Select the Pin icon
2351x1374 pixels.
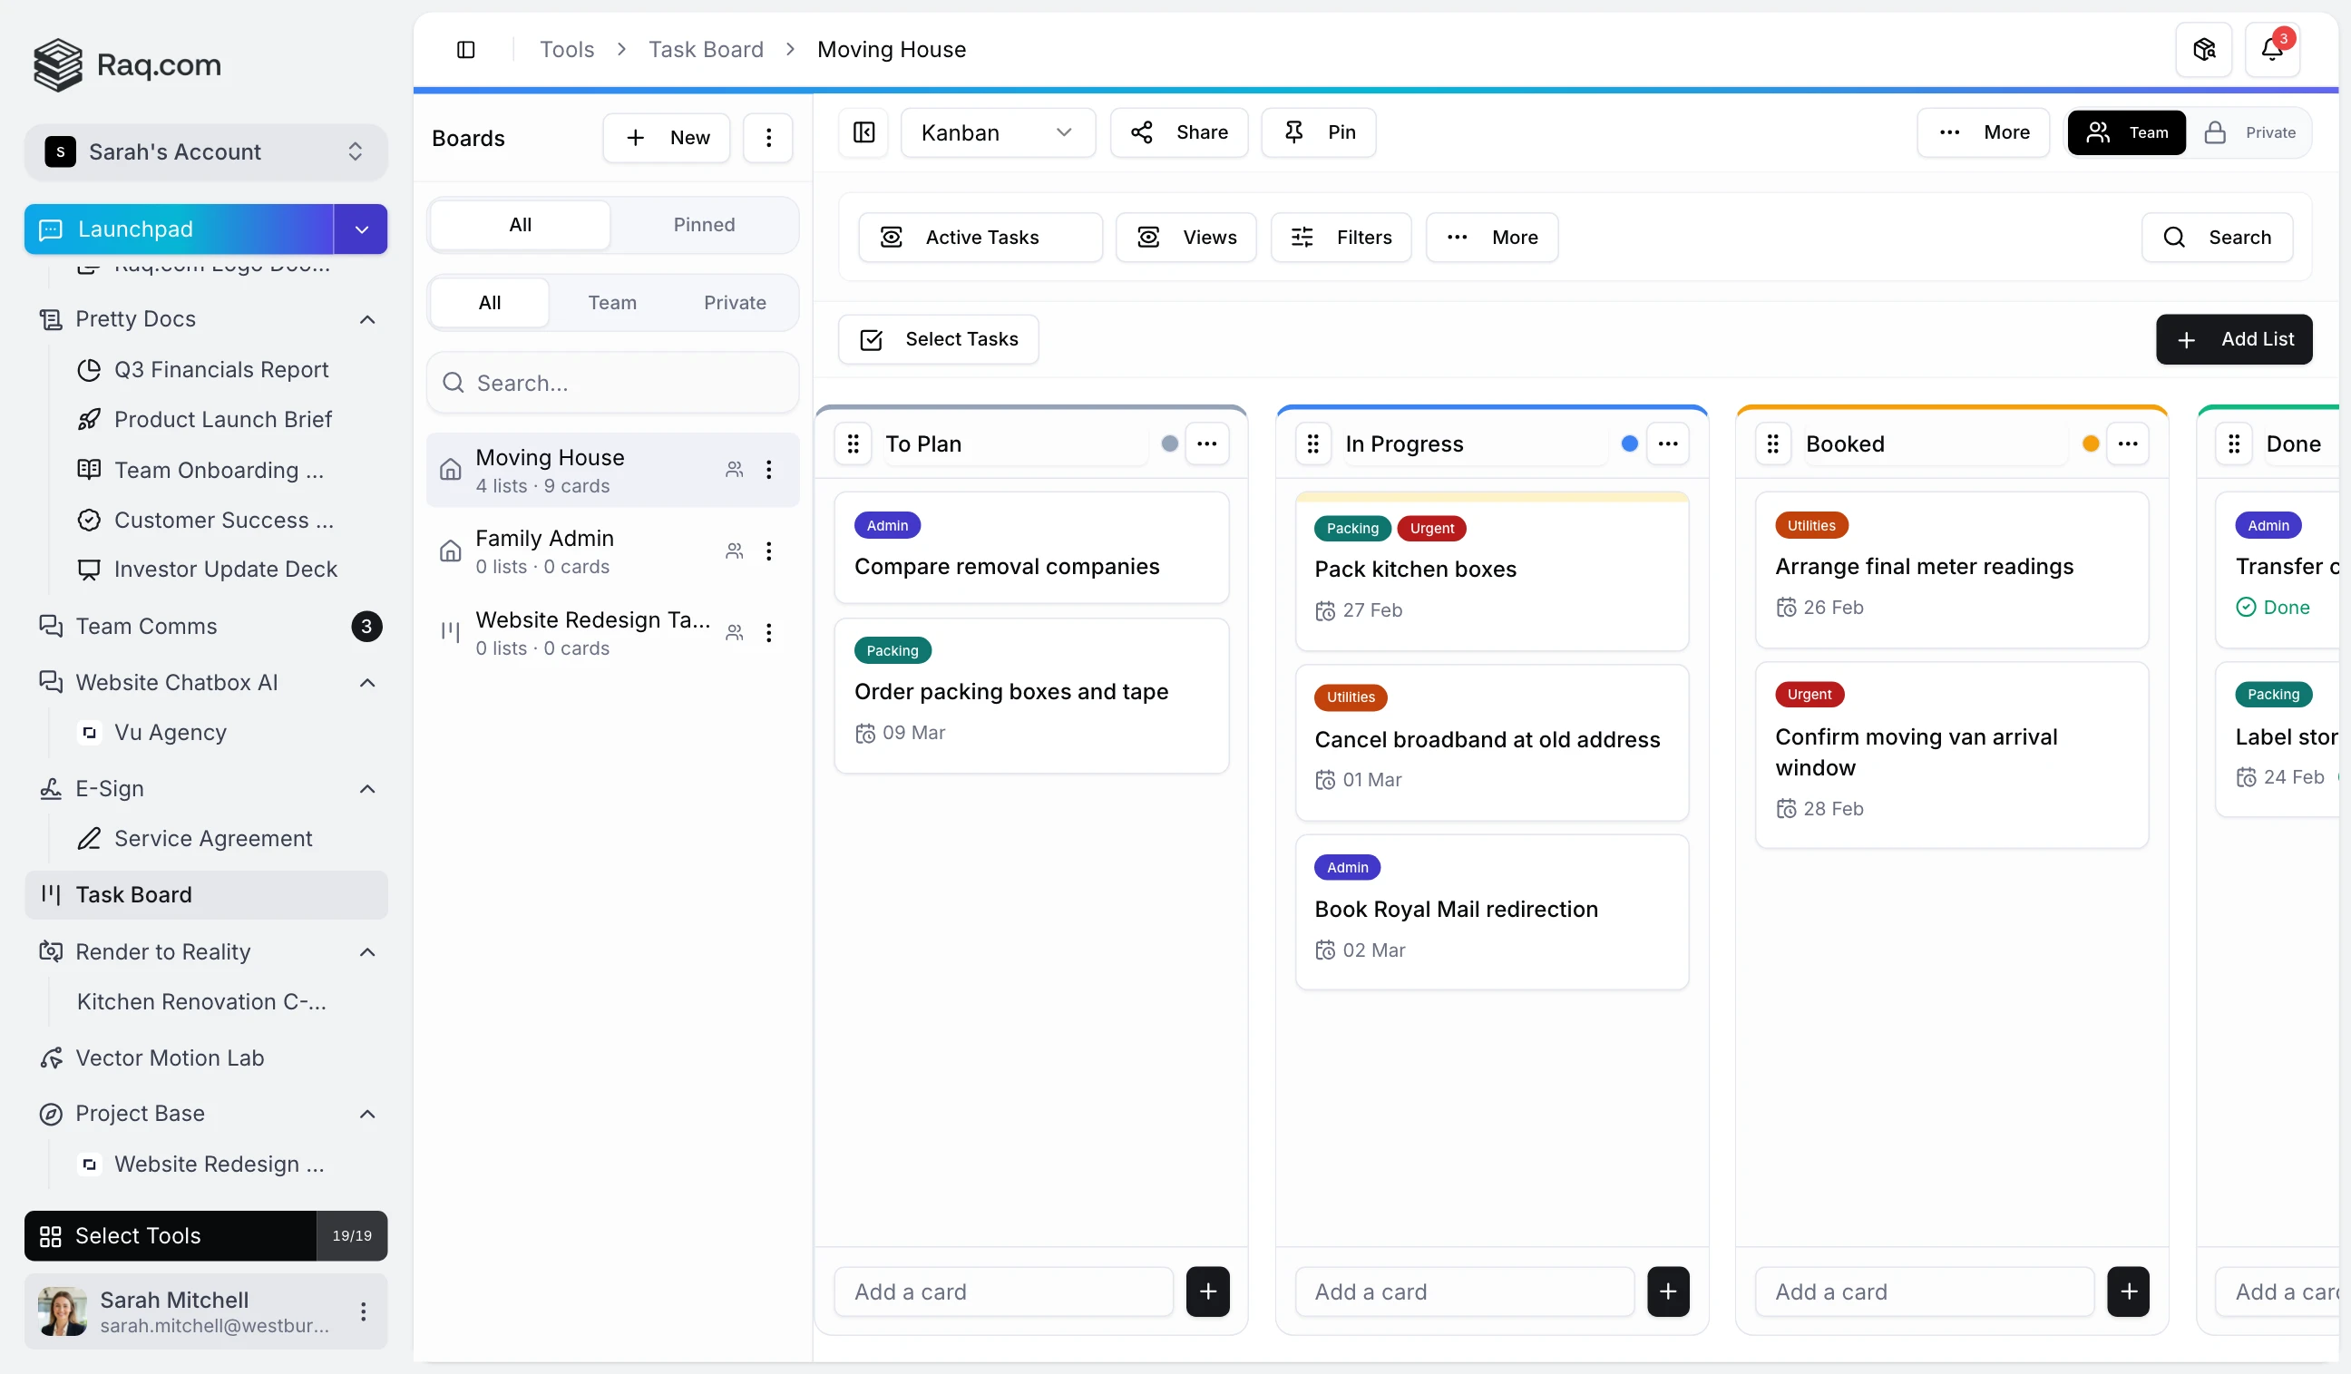(x=1294, y=132)
